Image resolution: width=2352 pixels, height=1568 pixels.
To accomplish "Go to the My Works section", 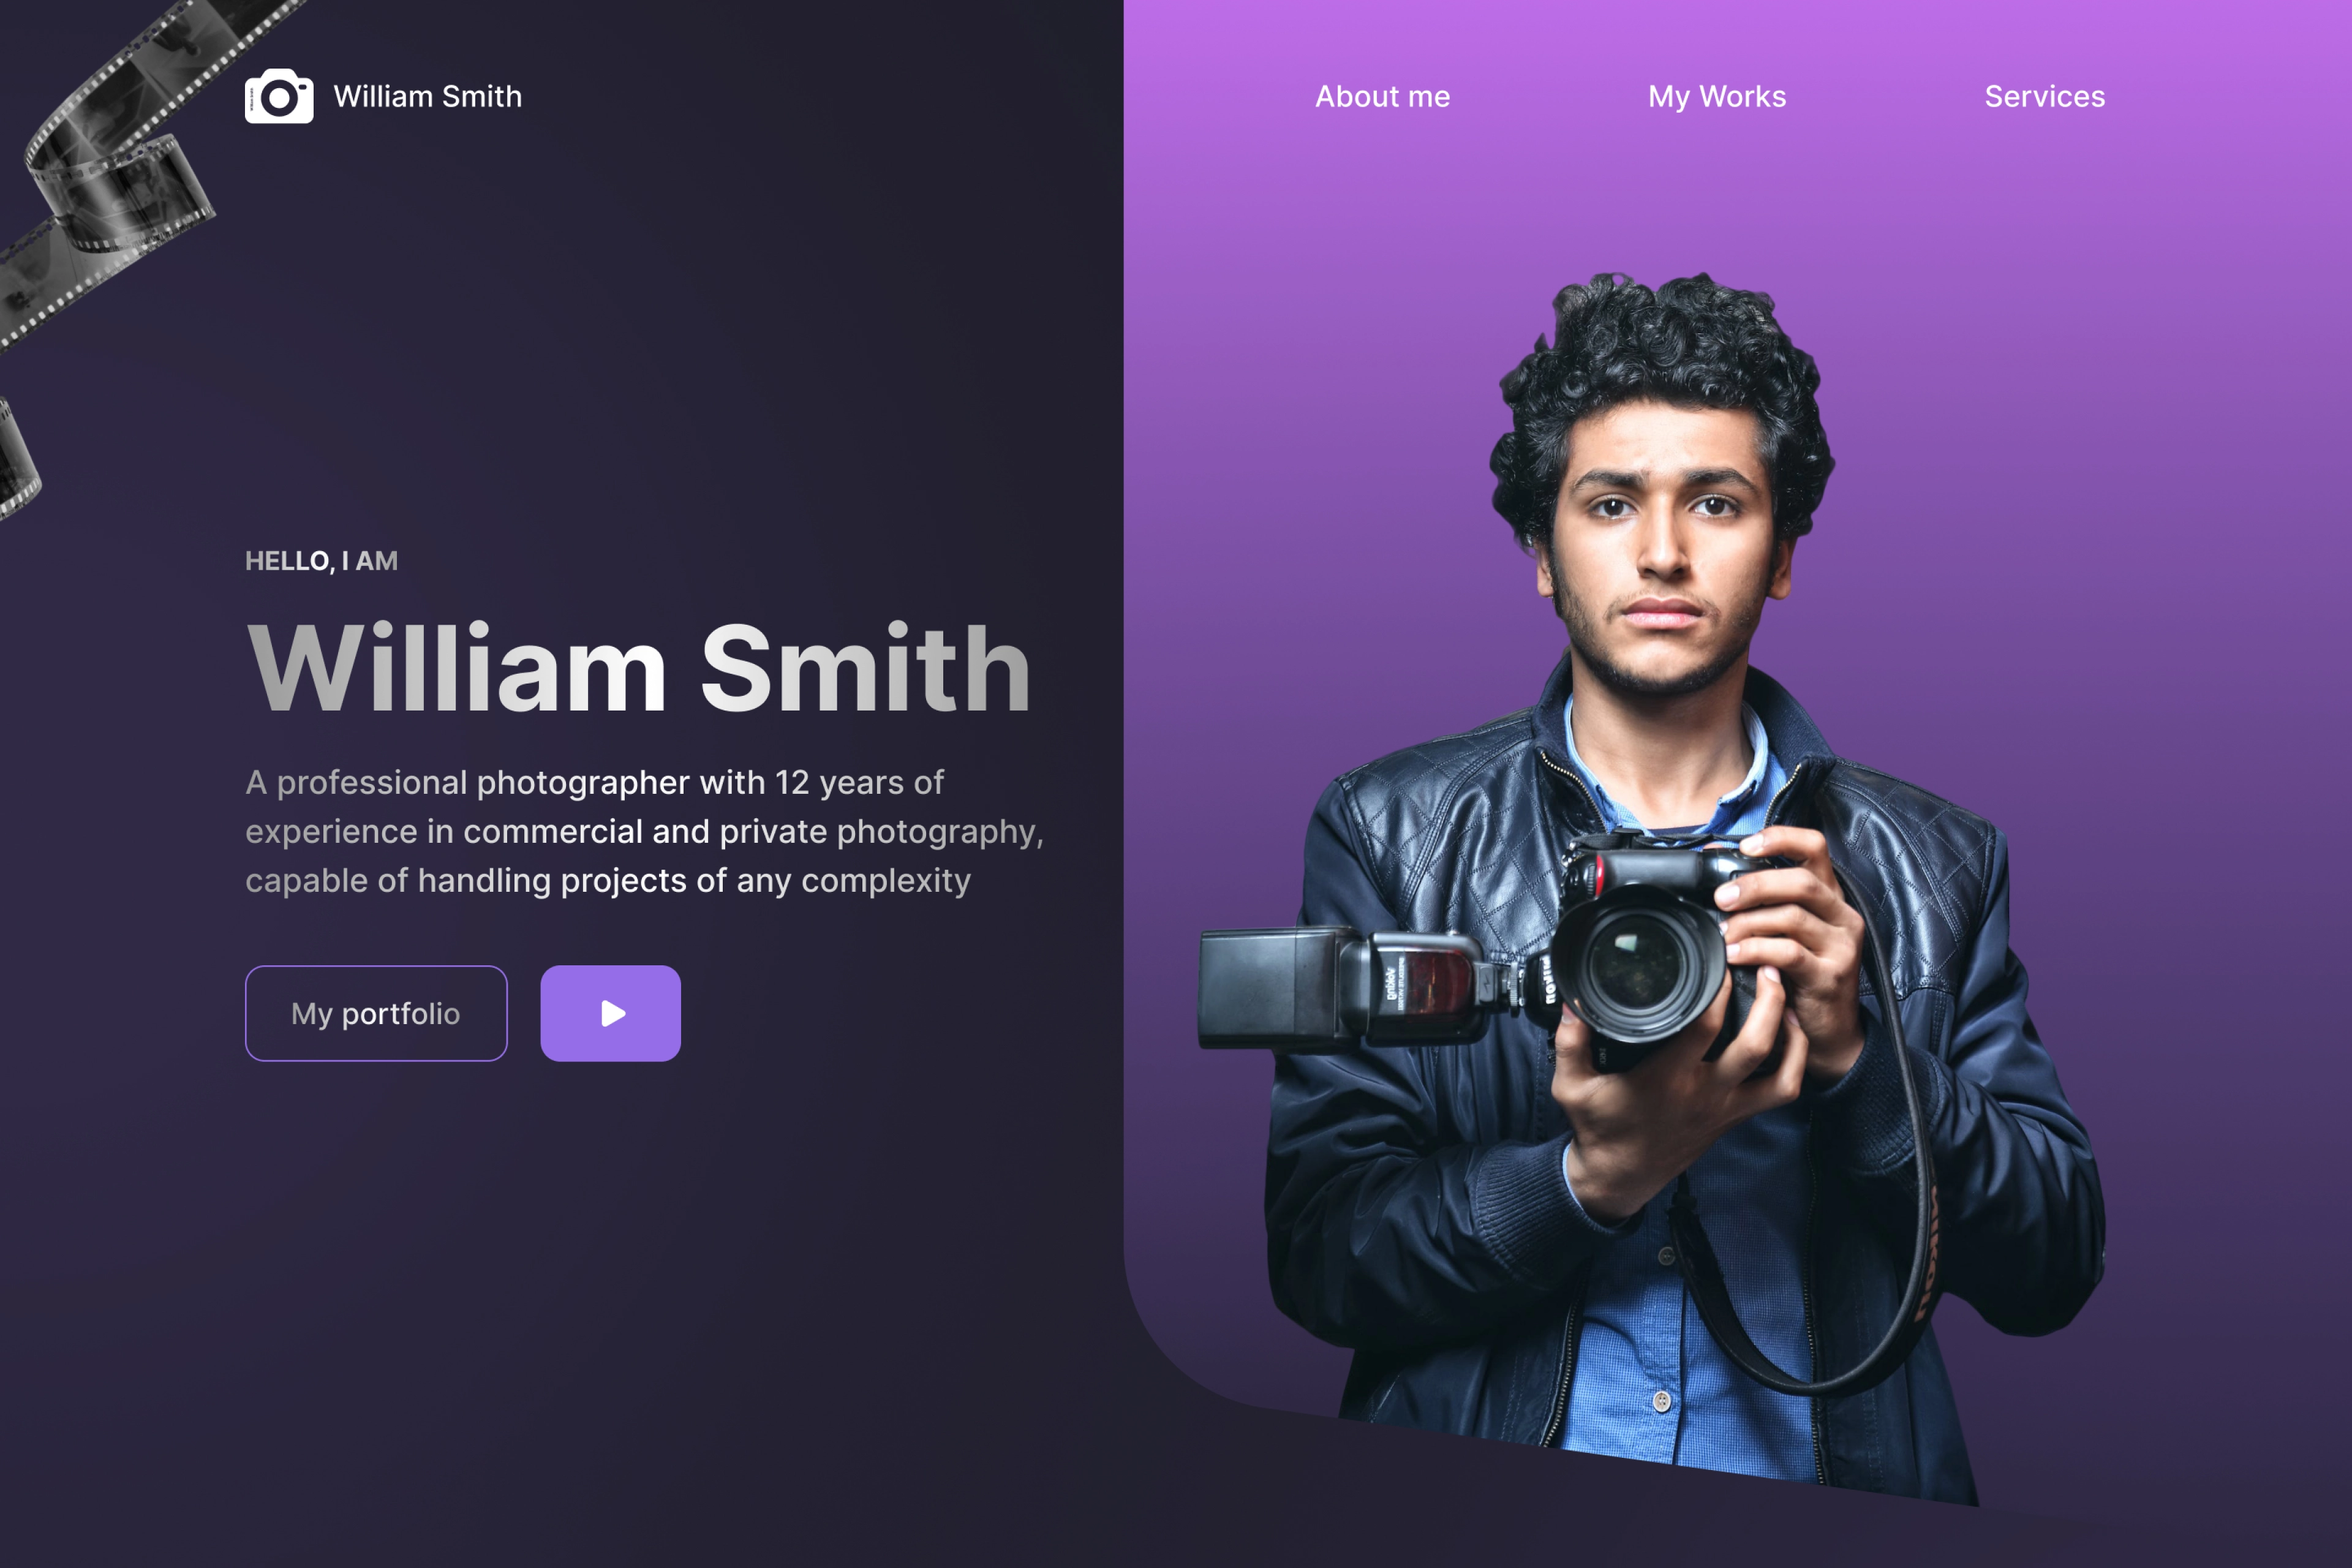I will (x=1717, y=96).
